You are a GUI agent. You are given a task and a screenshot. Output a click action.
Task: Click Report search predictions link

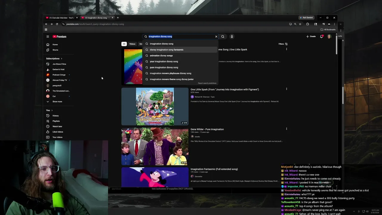tap(207, 83)
